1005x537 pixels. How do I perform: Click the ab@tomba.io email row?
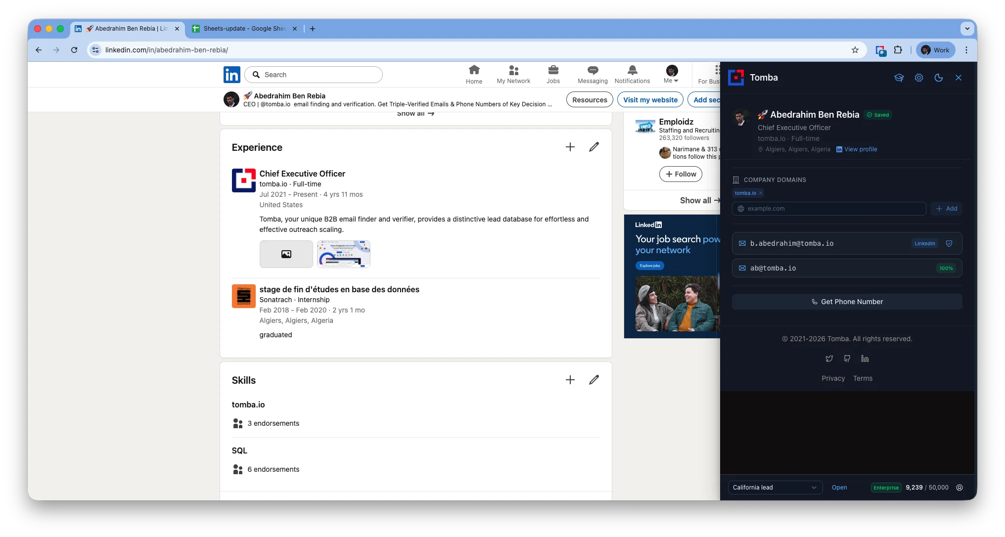[x=847, y=268]
